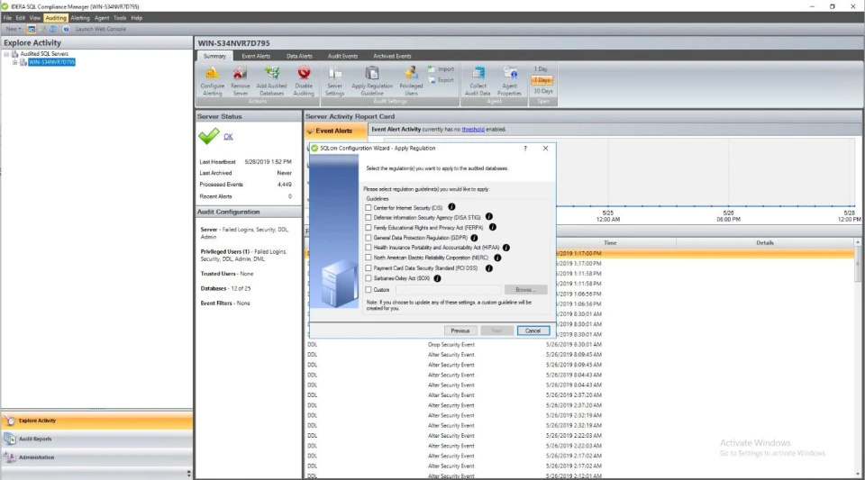Switch to the Data Alerts tab

tap(299, 56)
